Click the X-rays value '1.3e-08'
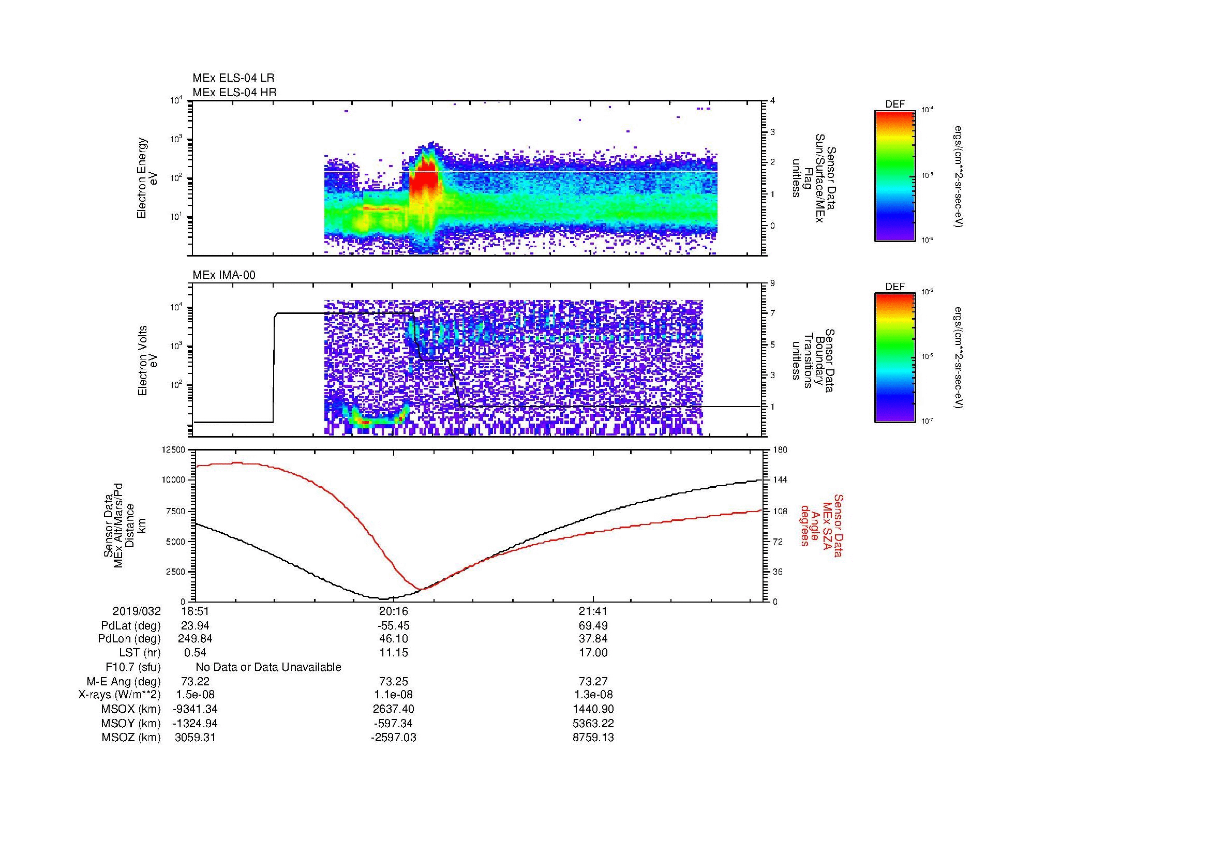 (593, 695)
